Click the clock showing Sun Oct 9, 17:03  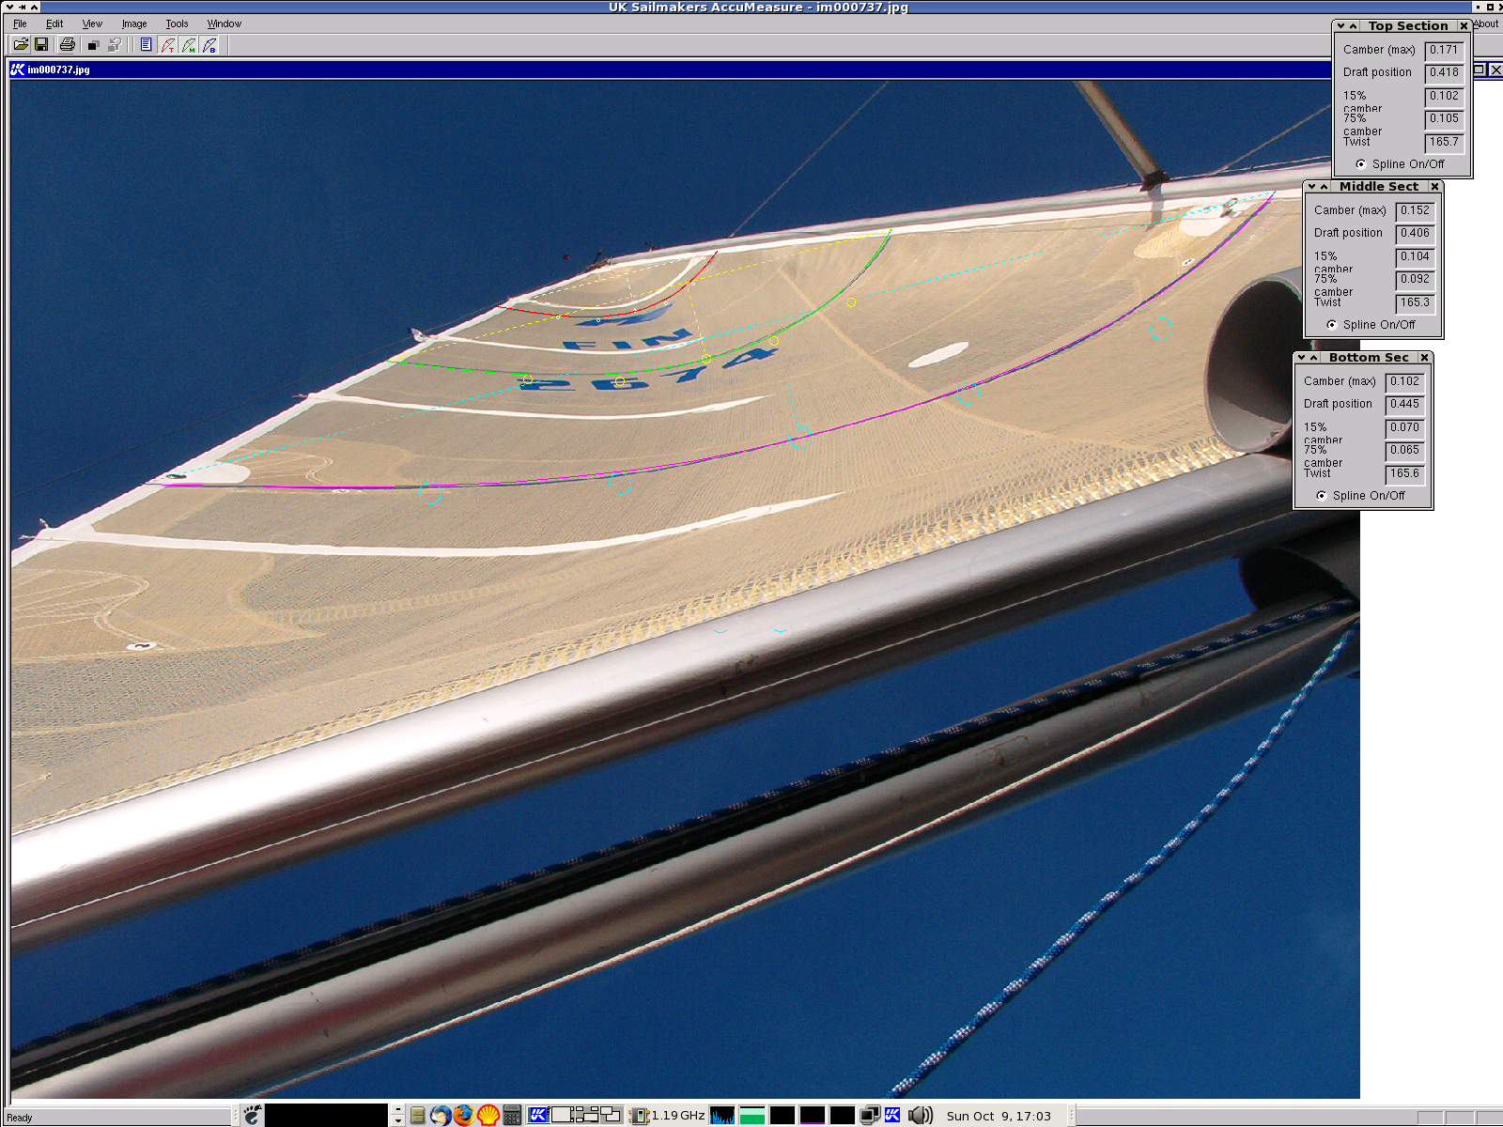(999, 1116)
